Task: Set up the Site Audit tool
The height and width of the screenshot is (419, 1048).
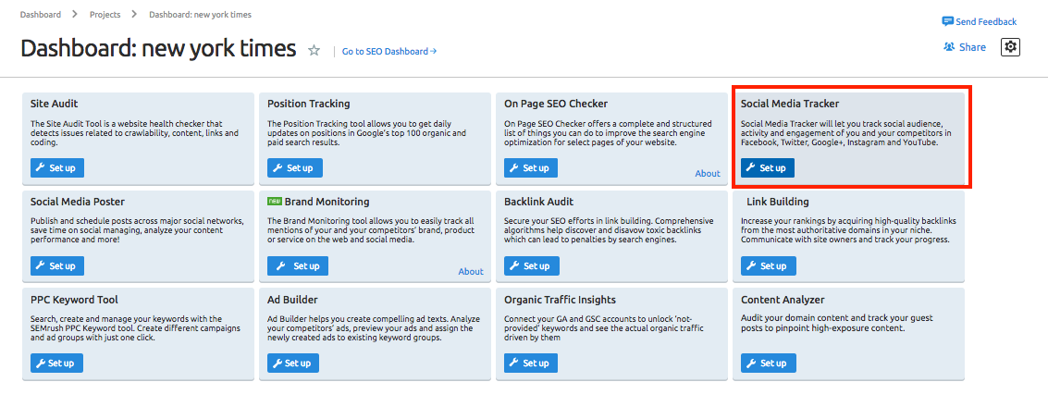Action: pos(56,167)
